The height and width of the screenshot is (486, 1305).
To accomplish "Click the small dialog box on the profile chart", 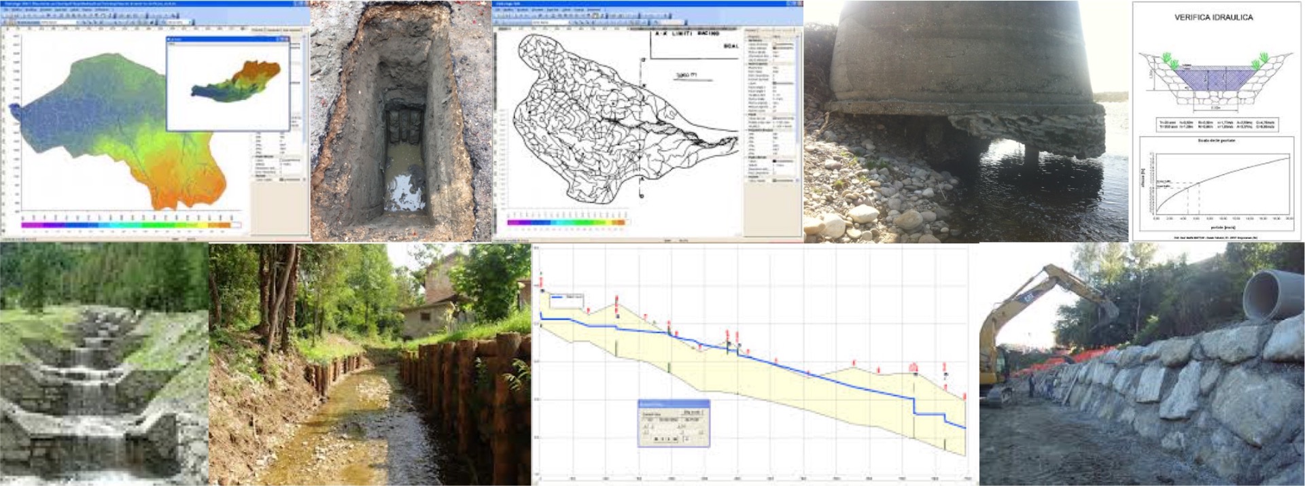I will (x=674, y=423).
